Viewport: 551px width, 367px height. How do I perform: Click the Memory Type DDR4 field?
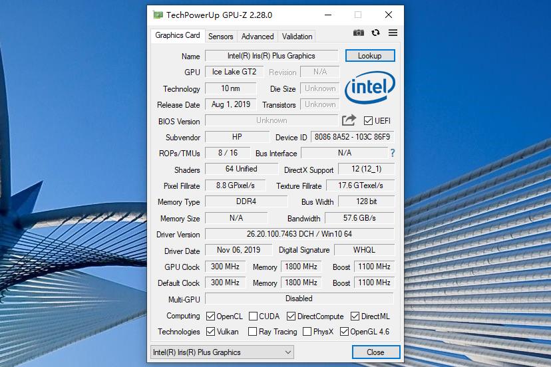click(246, 201)
